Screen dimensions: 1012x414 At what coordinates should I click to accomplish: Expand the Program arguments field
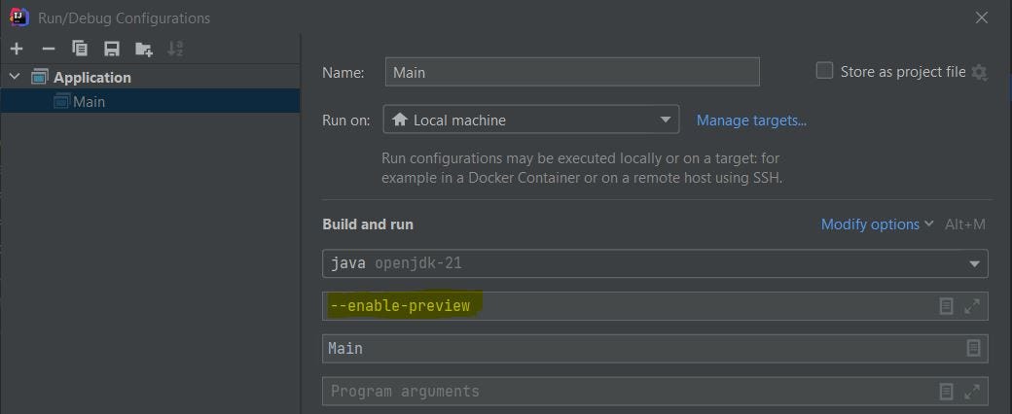coord(971,392)
